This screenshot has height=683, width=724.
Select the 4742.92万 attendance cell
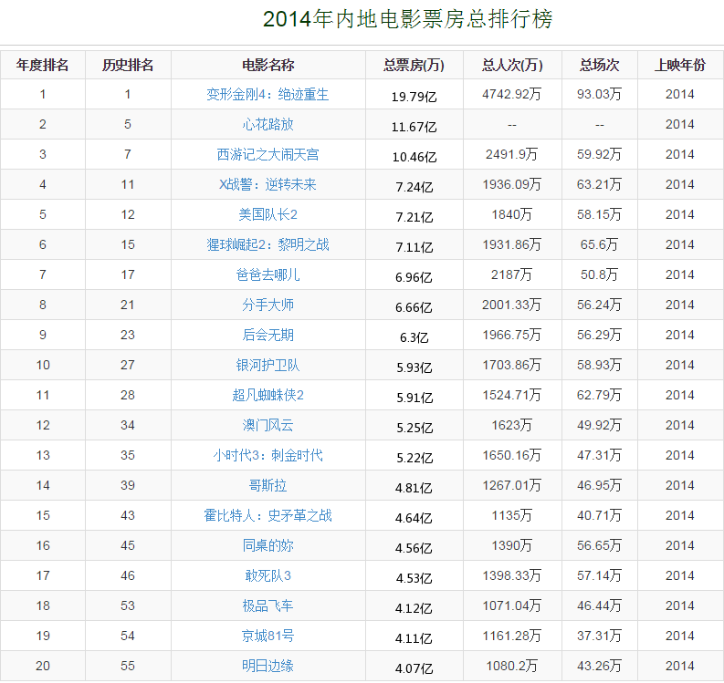tap(512, 95)
